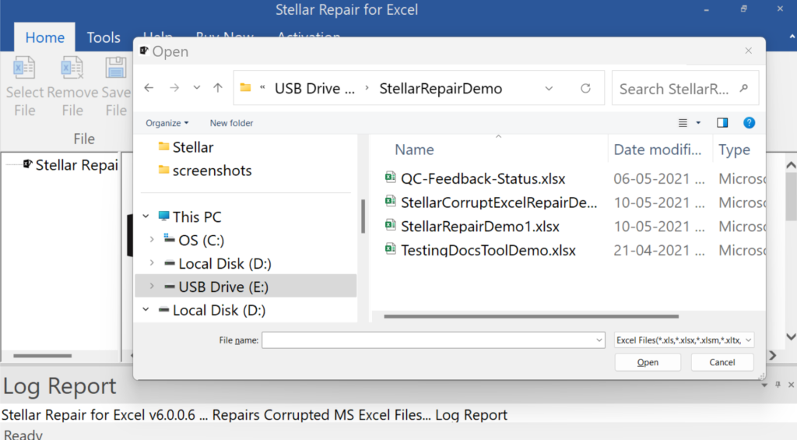The height and width of the screenshot is (440, 797).
Task: Switch to the Home ribbon tab
Action: click(44, 37)
